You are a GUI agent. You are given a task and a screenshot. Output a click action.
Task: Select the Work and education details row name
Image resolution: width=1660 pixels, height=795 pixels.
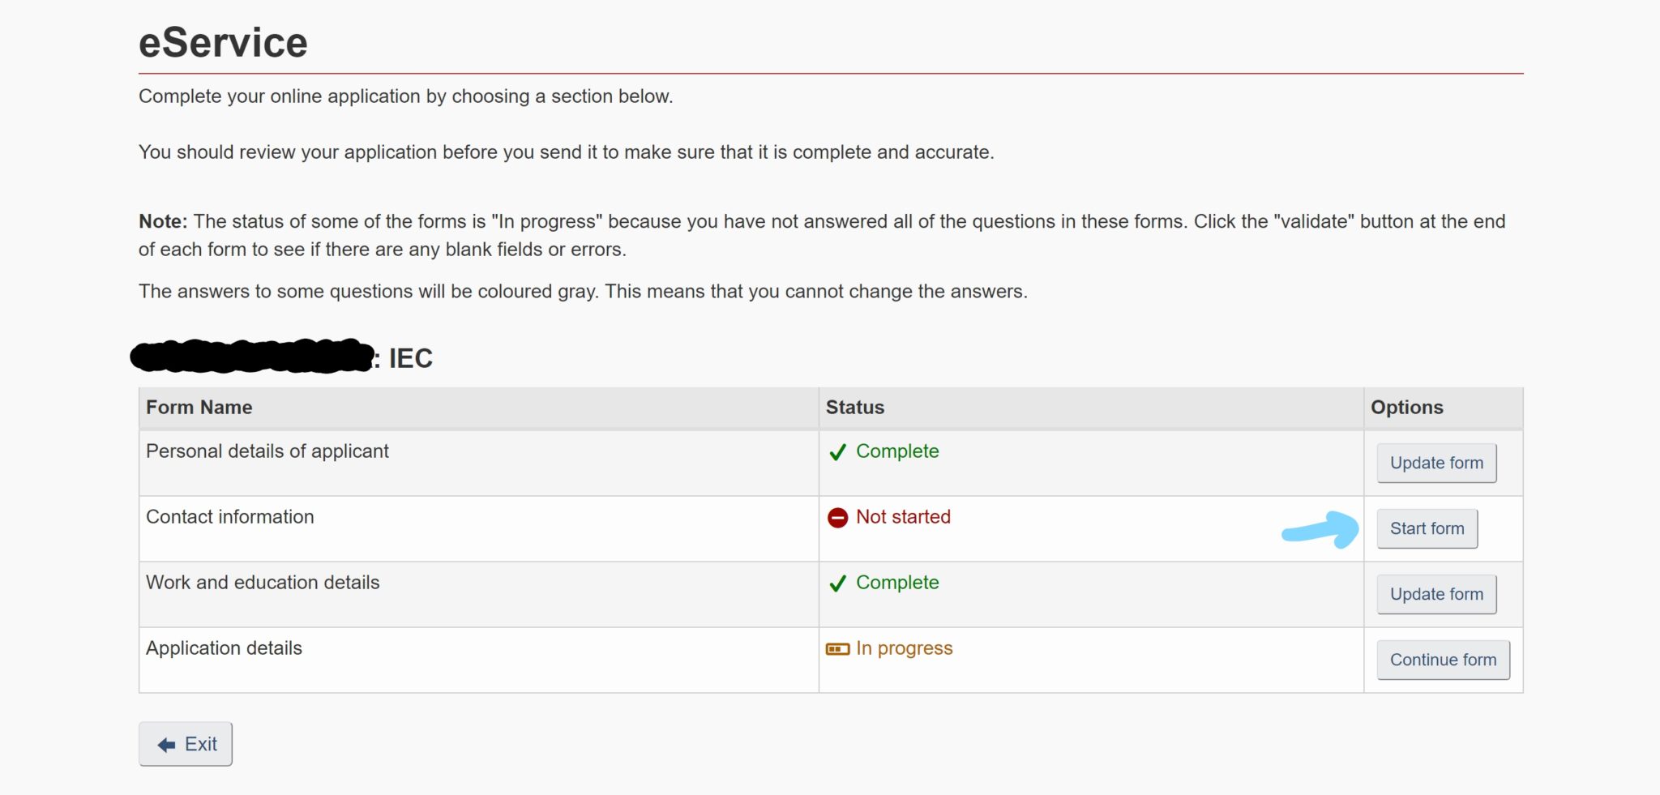tap(262, 583)
